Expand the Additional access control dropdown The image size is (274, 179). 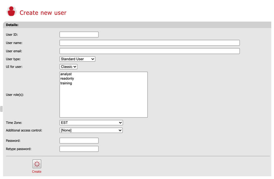click(91, 130)
